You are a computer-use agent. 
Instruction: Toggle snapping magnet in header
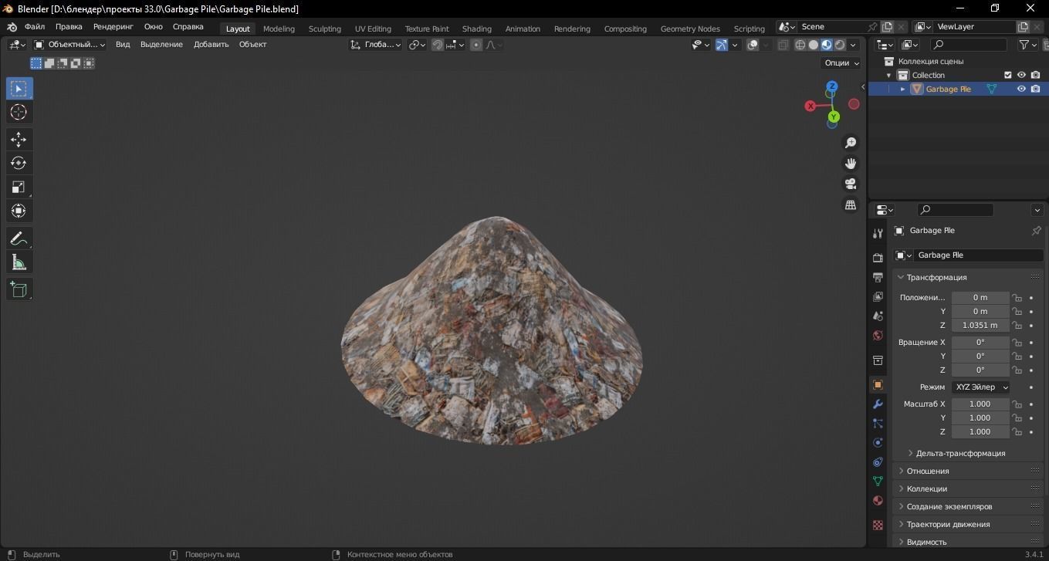pyautogui.click(x=438, y=45)
